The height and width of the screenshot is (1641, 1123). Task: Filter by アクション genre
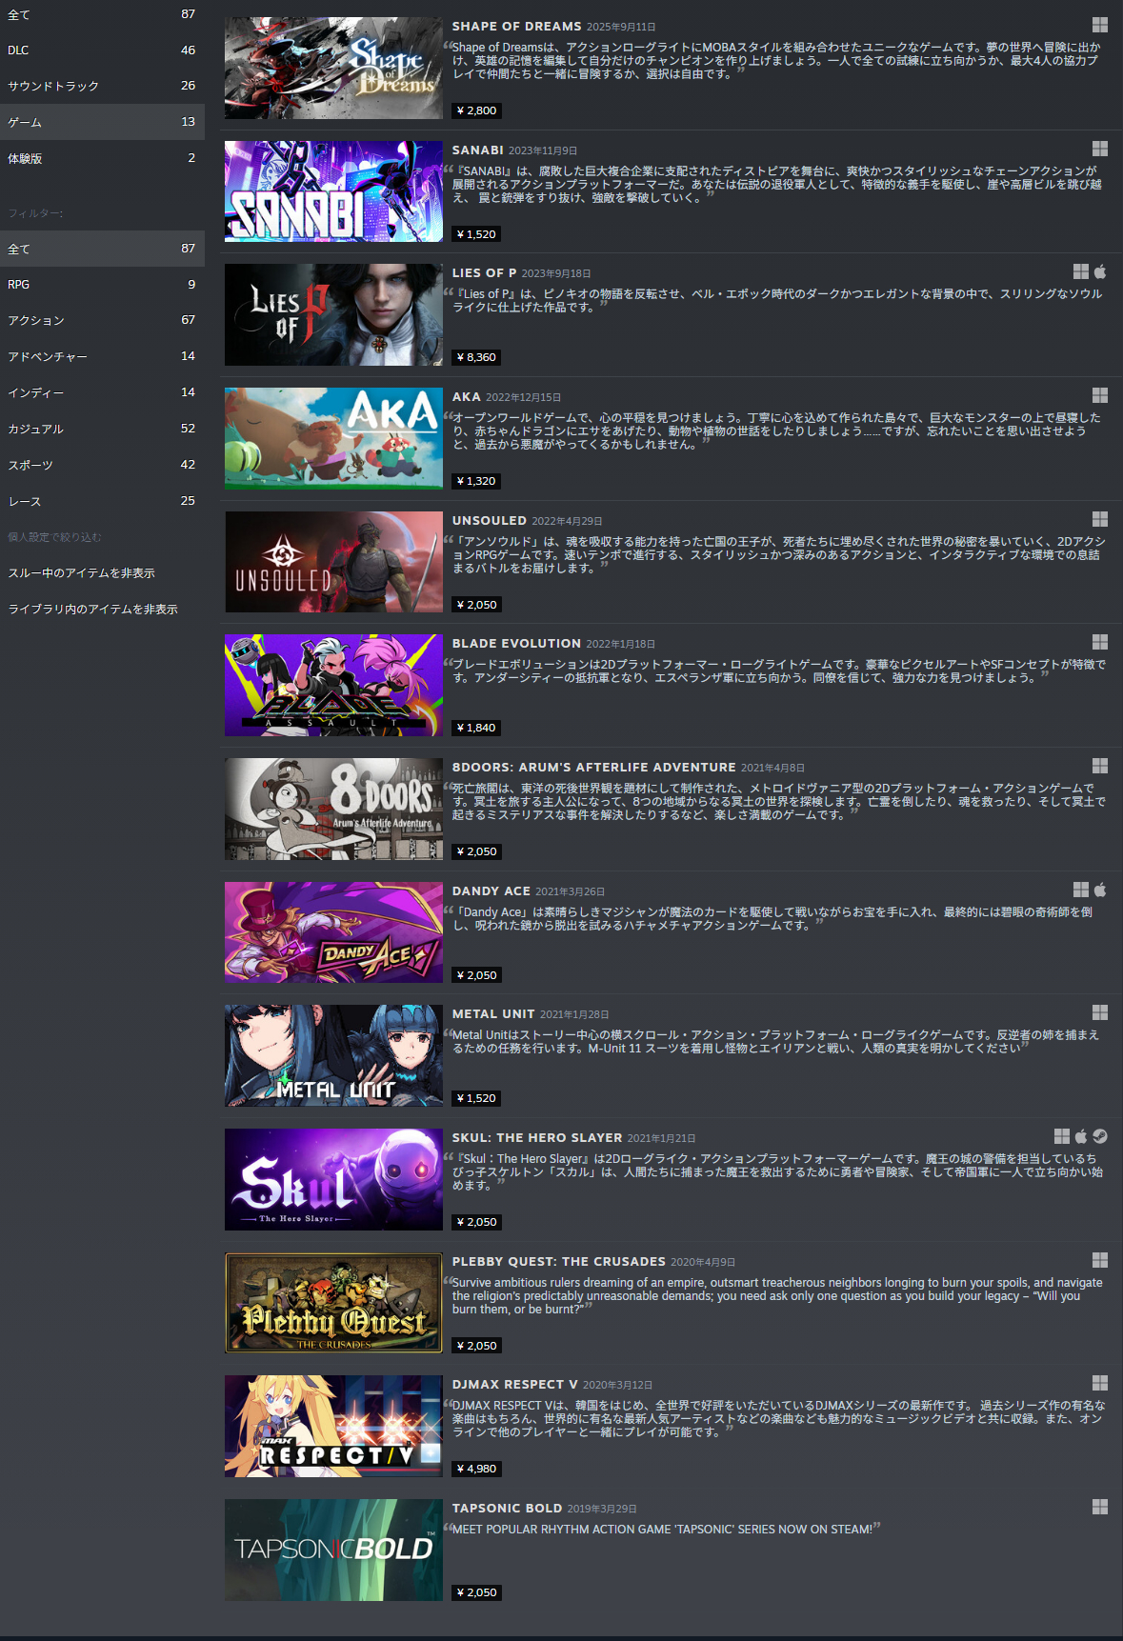102,320
